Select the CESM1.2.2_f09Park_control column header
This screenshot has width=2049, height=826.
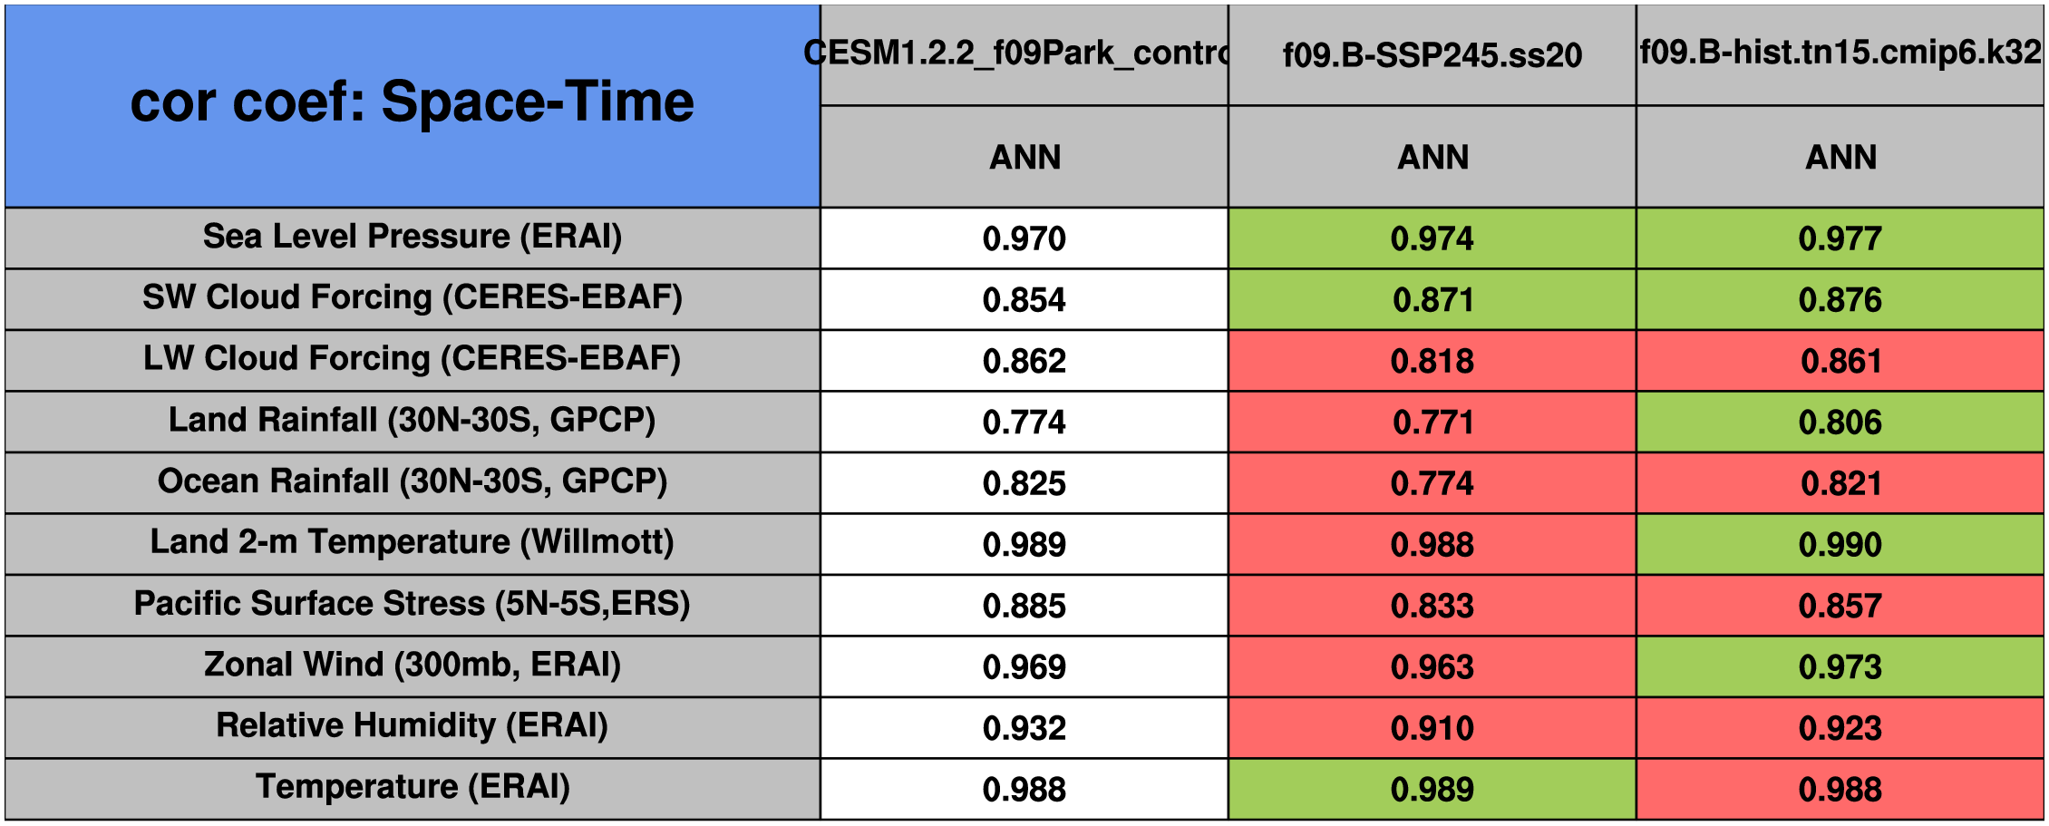[x=1024, y=53]
